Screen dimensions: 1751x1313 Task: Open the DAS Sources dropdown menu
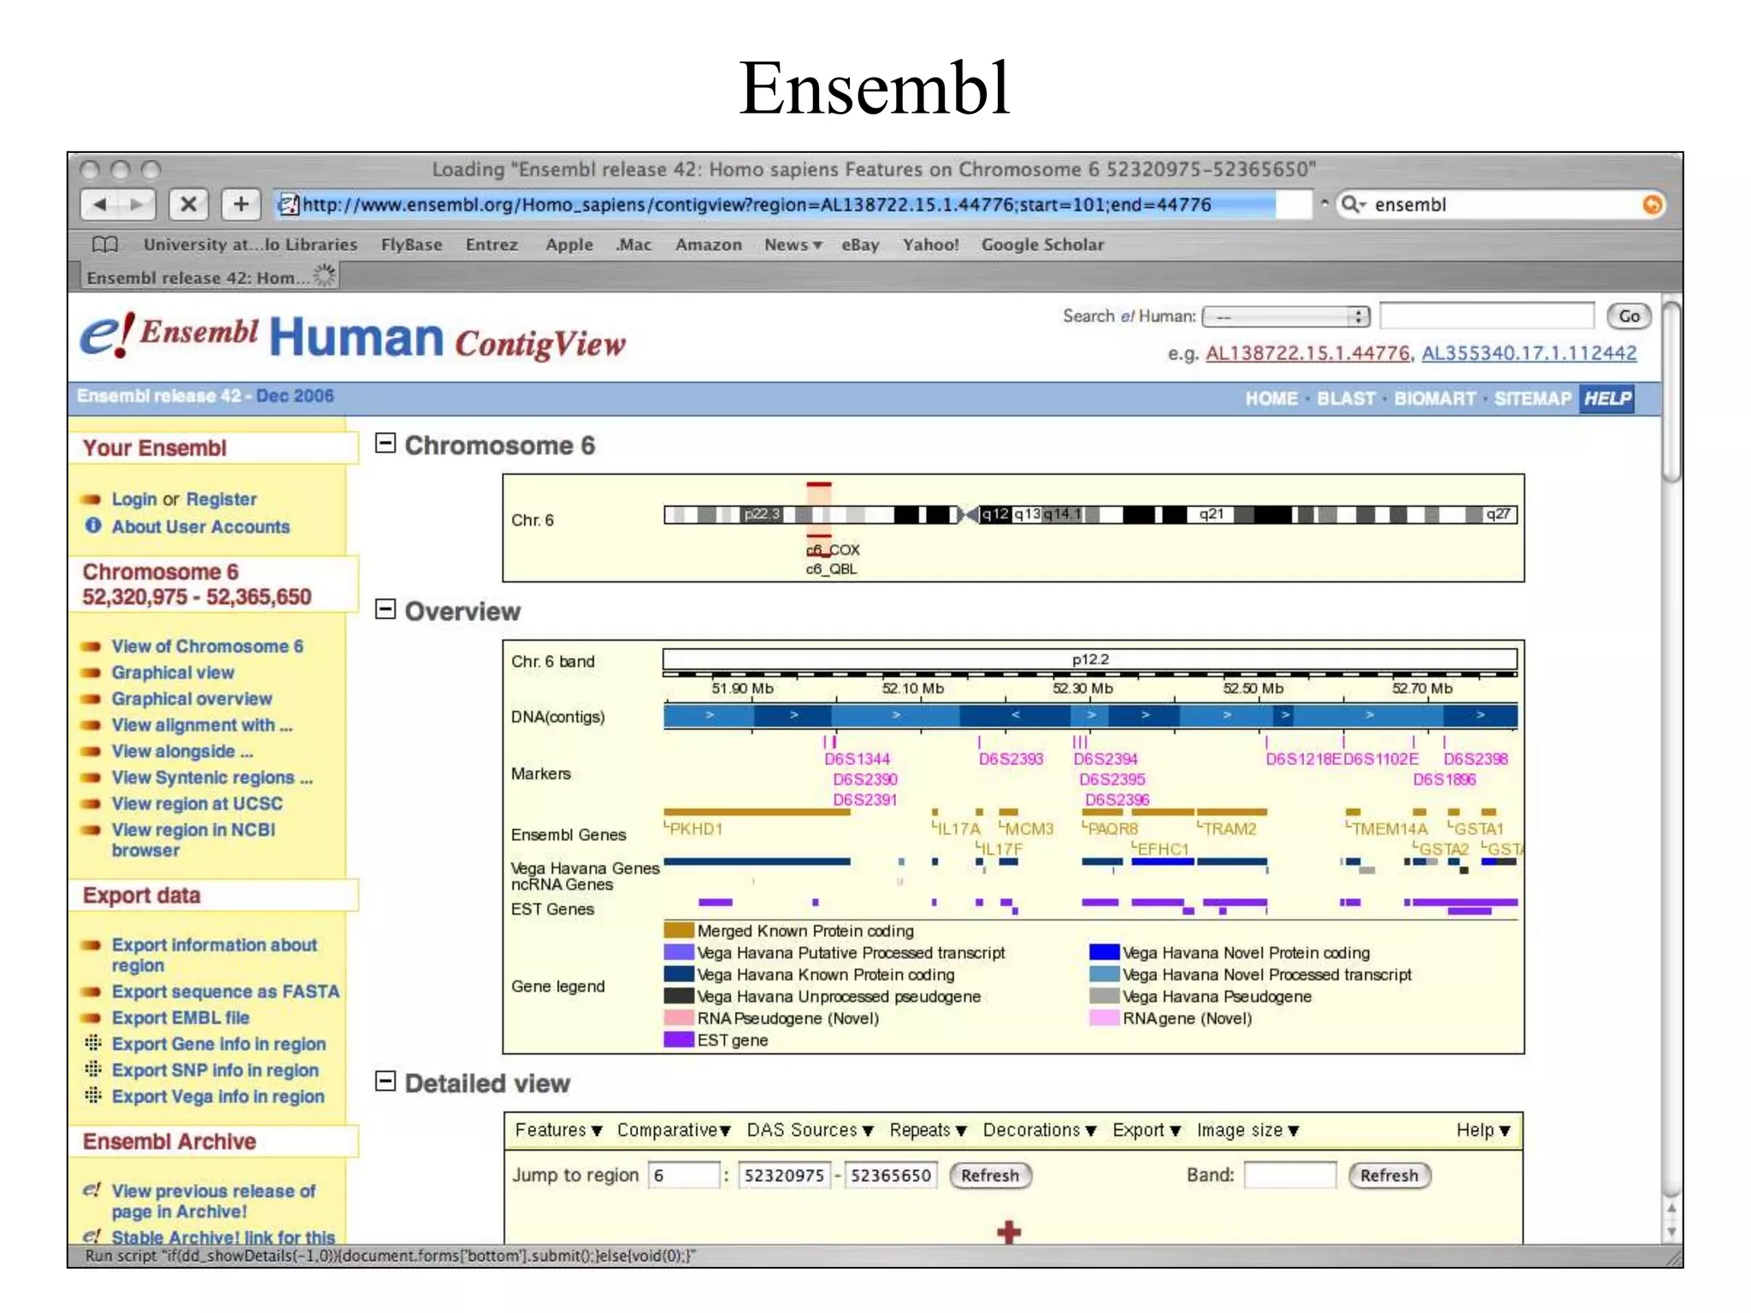click(x=810, y=1130)
